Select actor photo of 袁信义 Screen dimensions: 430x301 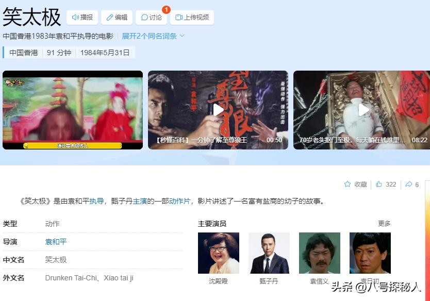click(x=319, y=253)
